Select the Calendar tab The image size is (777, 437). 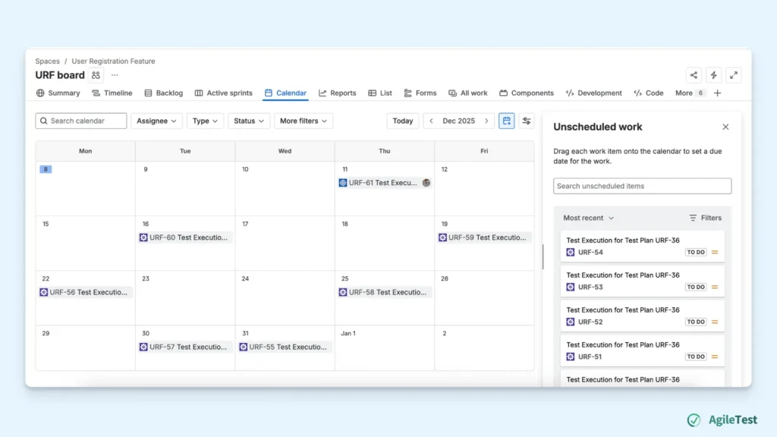(285, 93)
